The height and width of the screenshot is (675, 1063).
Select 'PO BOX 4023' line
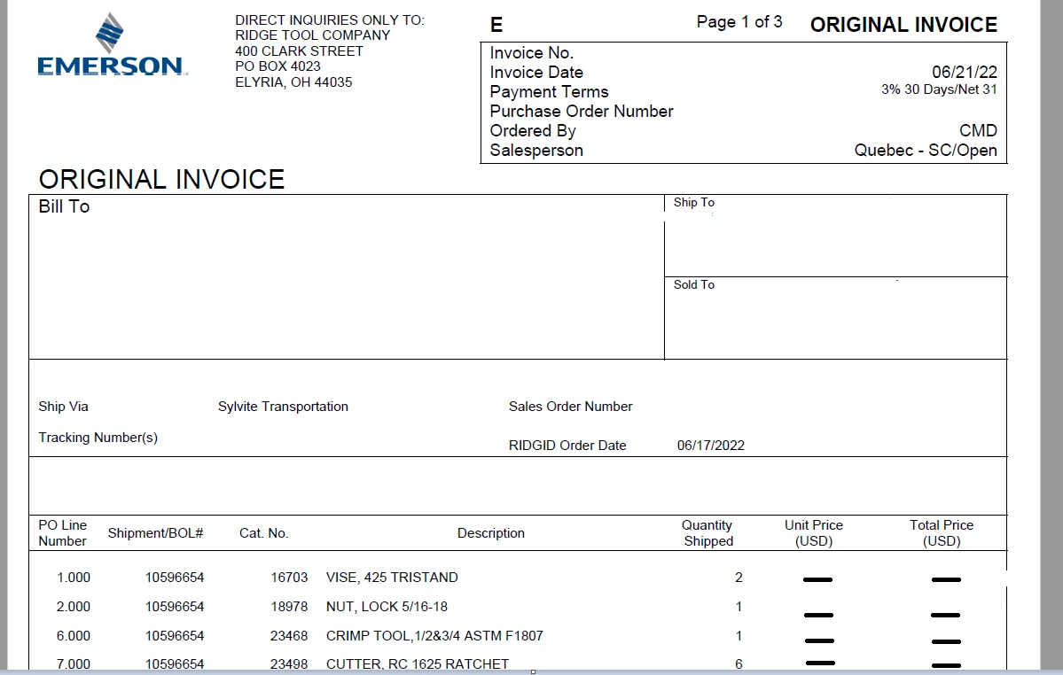(x=278, y=66)
